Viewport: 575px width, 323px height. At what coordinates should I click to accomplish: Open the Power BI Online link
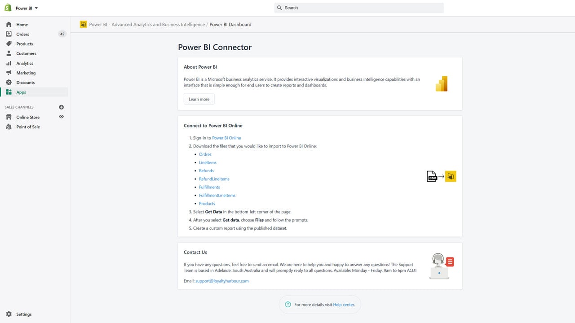[x=226, y=138]
